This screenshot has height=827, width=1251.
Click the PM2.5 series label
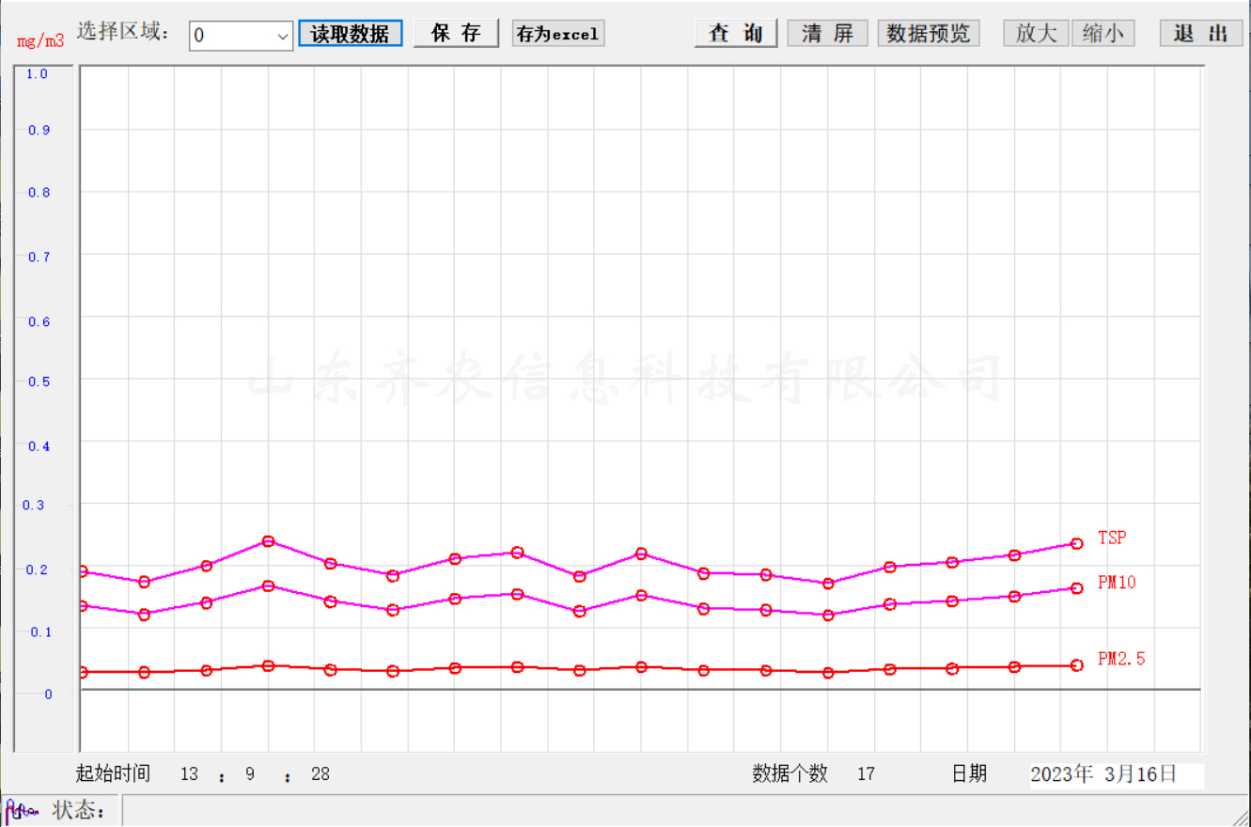pyautogui.click(x=1120, y=660)
